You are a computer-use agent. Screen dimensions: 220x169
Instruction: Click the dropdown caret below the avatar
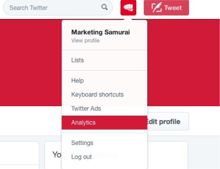[x=128, y=18]
